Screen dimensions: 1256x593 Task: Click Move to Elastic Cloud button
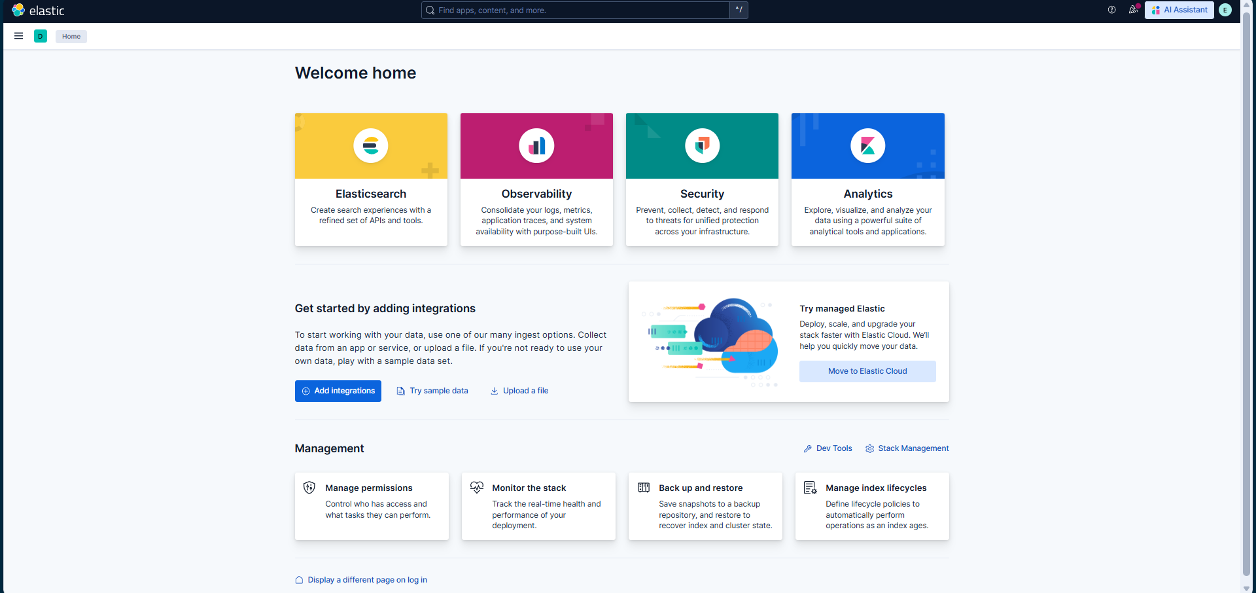867,371
